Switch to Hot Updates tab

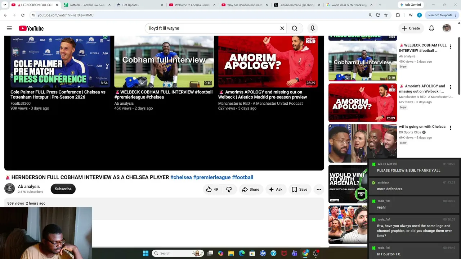(x=140, y=5)
